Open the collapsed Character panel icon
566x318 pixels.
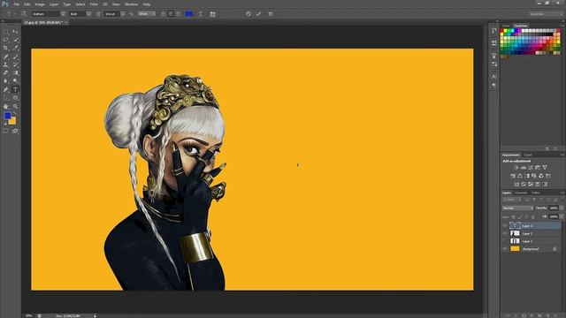tap(494, 77)
